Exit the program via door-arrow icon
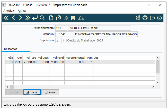This screenshot has width=168, height=110. [x=152, y=18]
